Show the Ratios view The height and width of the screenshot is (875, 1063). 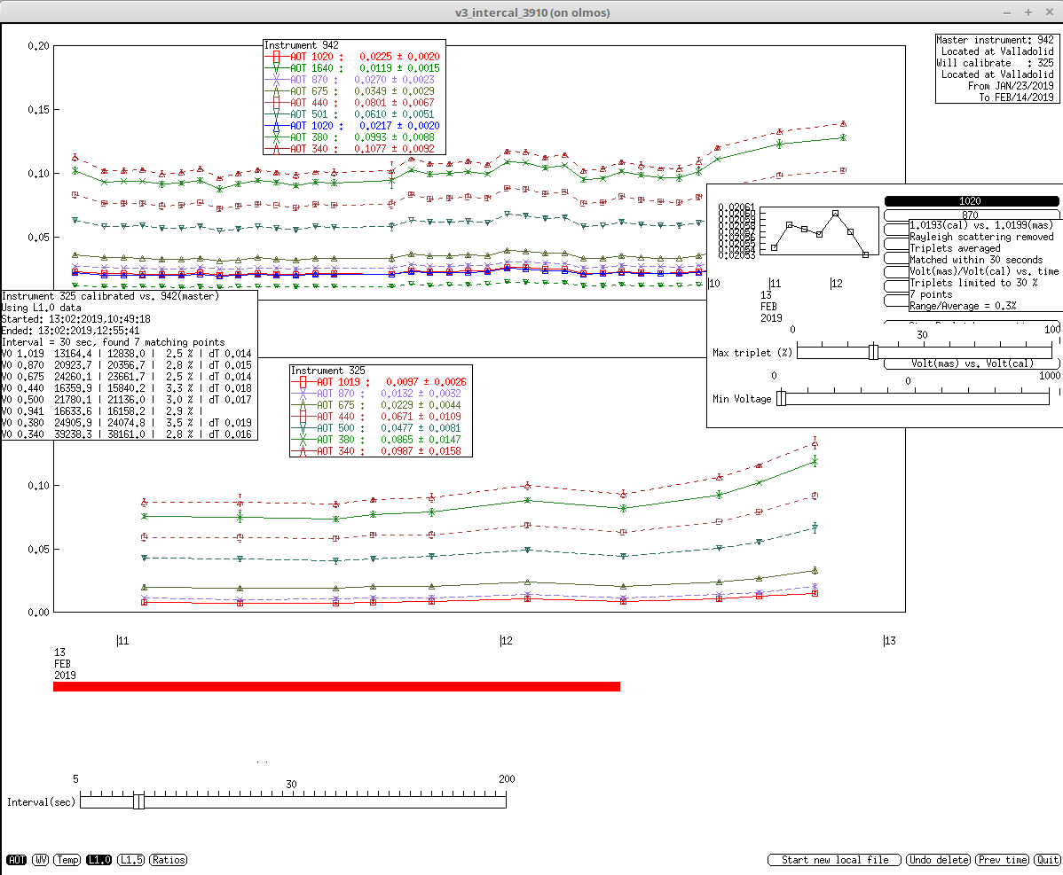pyautogui.click(x=168, y=859)
